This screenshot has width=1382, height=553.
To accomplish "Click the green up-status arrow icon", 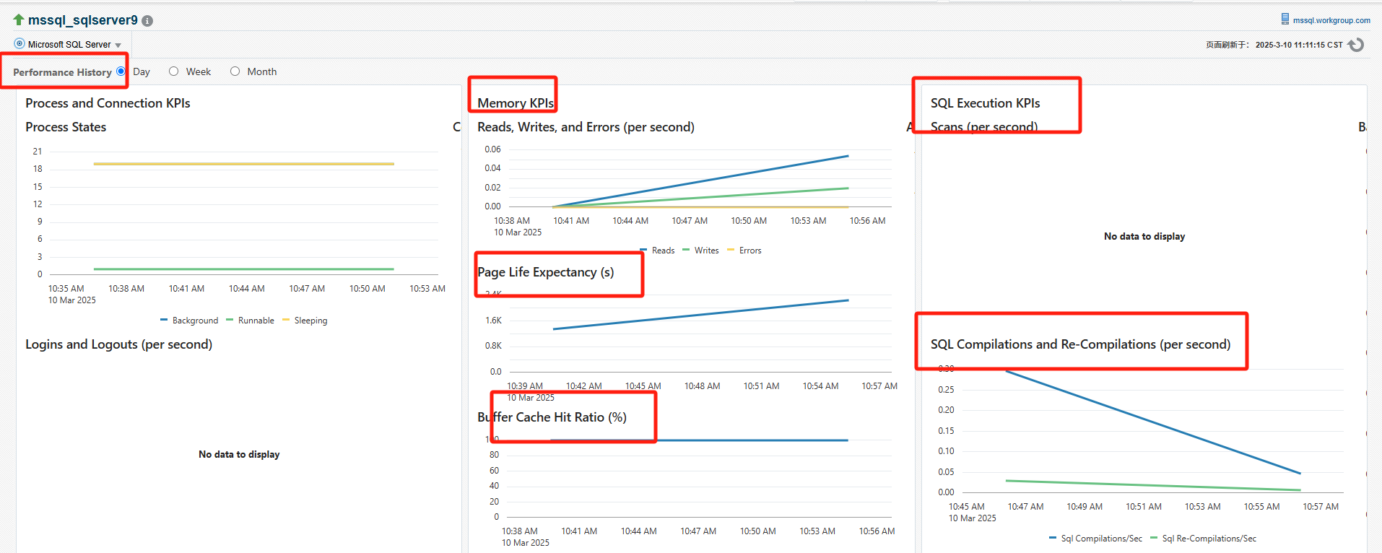I will click(x=19, y=19).
